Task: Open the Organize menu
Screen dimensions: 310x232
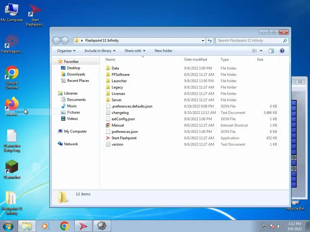Action: (66, 51)
